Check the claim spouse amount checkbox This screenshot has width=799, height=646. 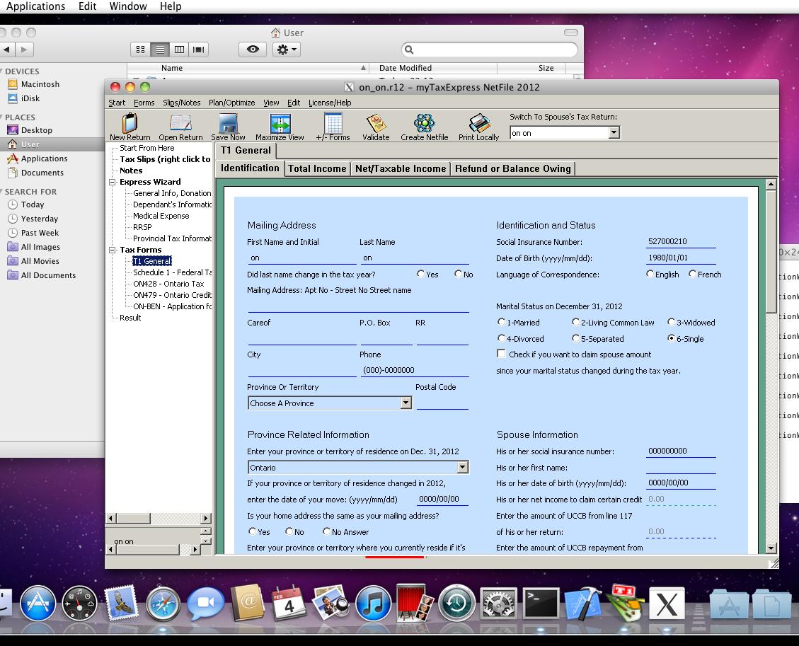[502, 354]
